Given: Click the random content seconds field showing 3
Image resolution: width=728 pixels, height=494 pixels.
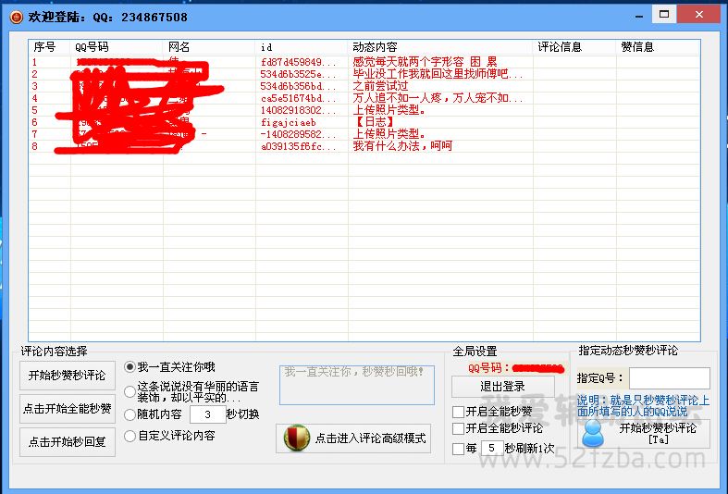Looking at the screenshot, I should pos(207,414).
